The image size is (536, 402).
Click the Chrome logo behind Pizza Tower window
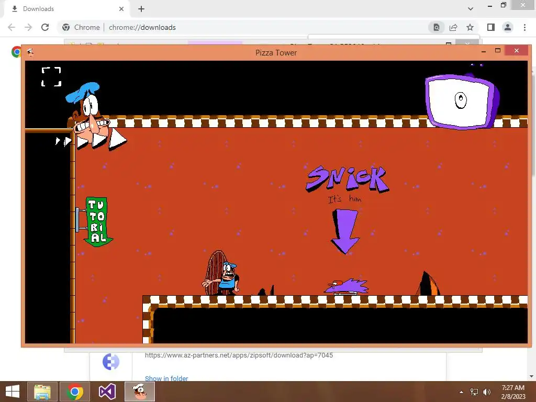pos(16,52)
